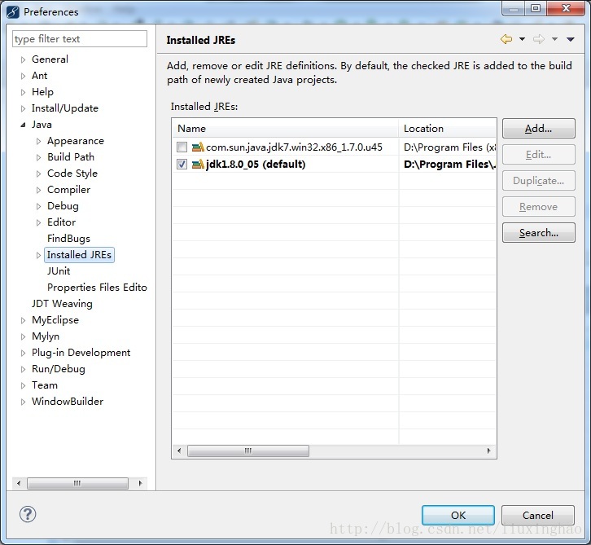Expand the Appearance subnode arrow
Image resolution: width=591 pixels, height=545 pixels.
38,141
